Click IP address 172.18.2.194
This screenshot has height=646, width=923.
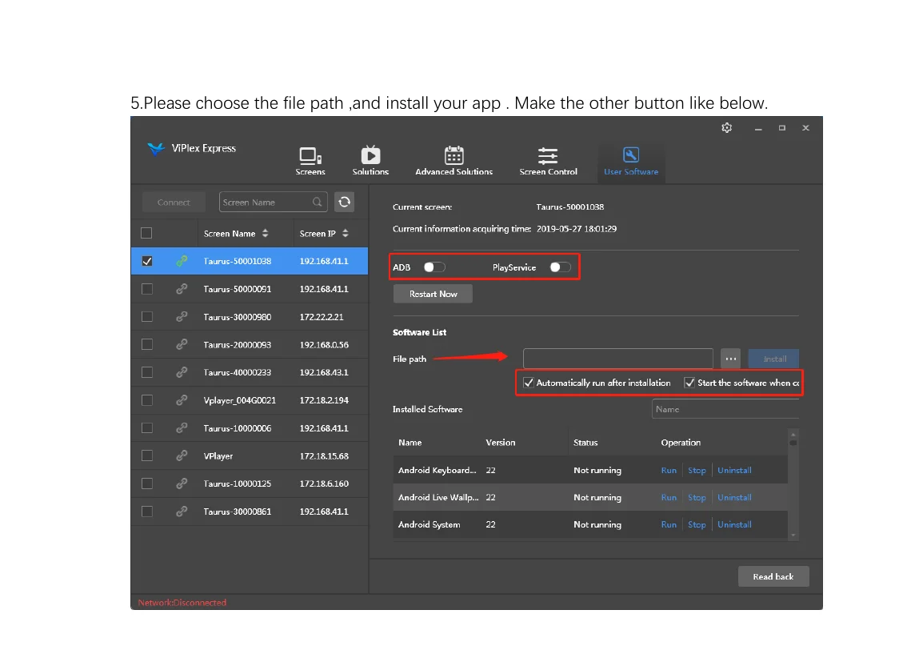tap(324, 400)
